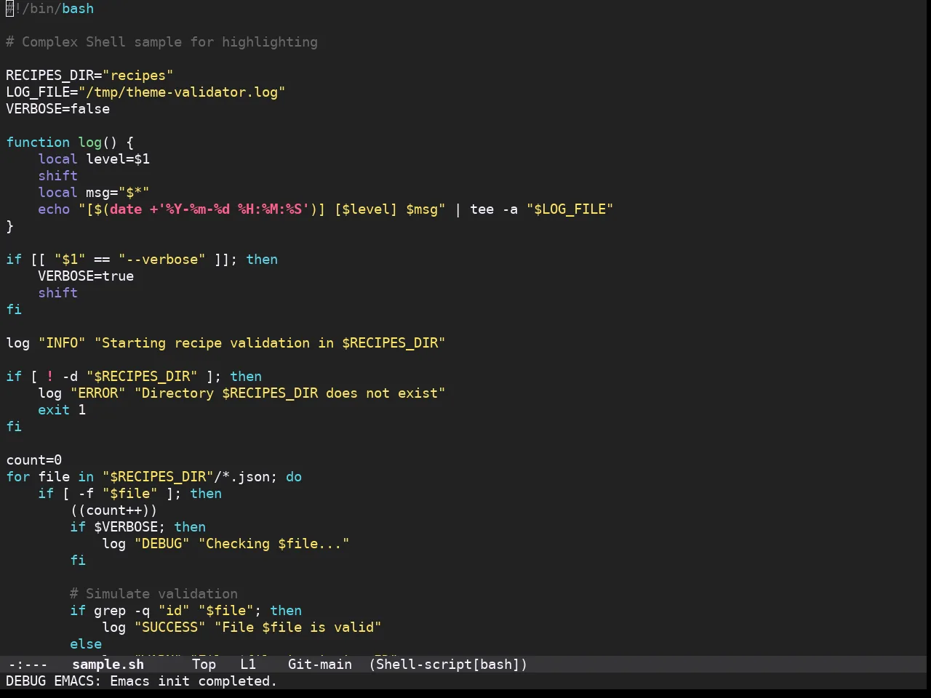This screenshot has width=931, height=698.
Task: Click the count=0 line
Action: (34, 460)
